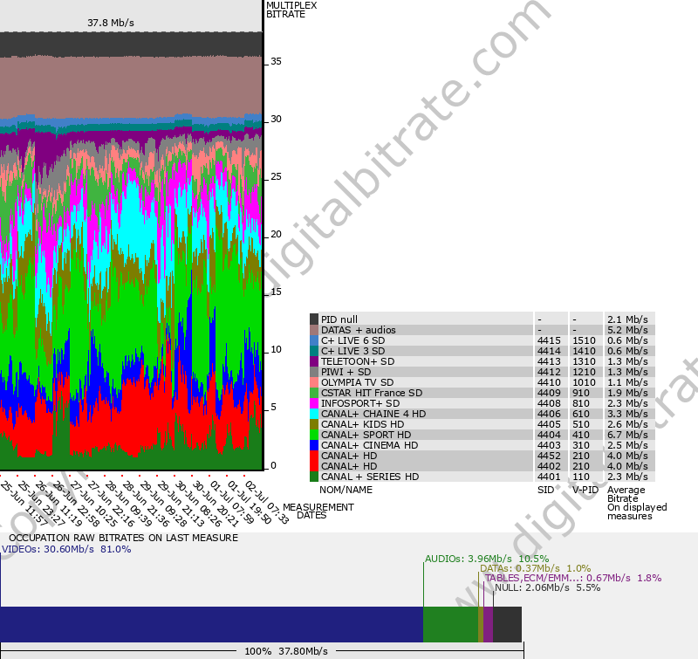Select the TELETOON+ SD channel name
The image size is (698, 659).
click(x=358, y=361)
